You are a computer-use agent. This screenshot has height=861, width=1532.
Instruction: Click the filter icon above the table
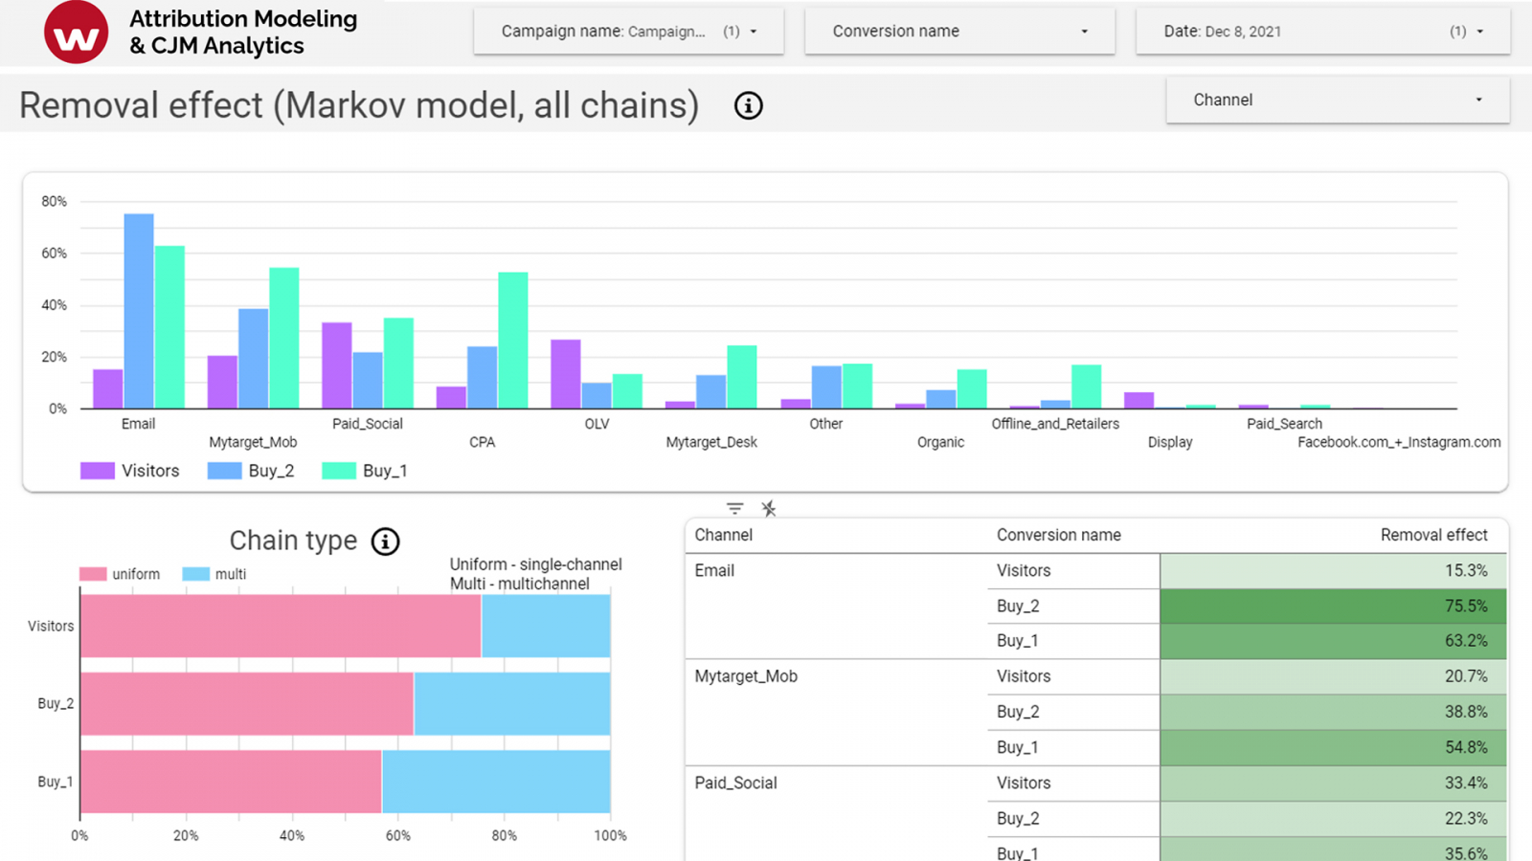pos(734,509)
